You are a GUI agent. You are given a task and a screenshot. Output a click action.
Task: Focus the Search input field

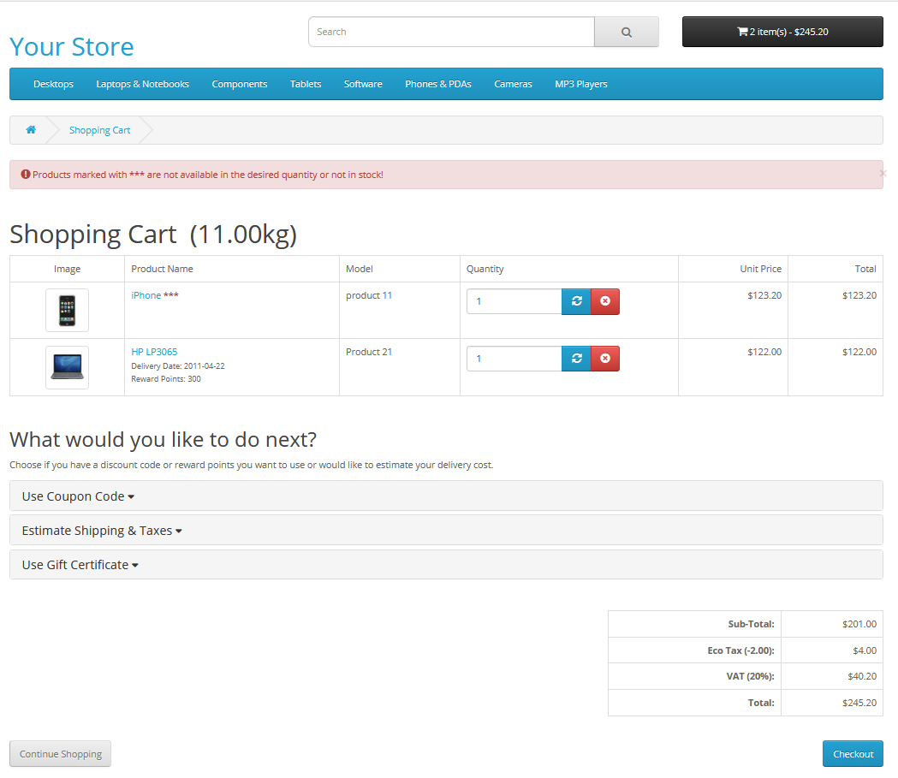451,32
